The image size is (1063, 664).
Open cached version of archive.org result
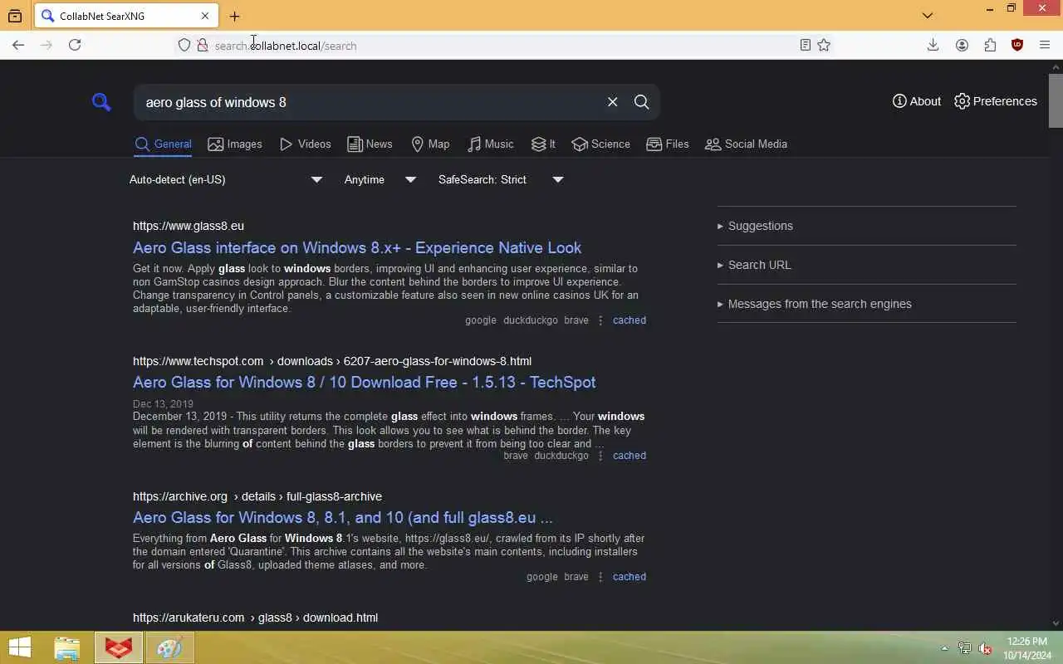[629, 577]
